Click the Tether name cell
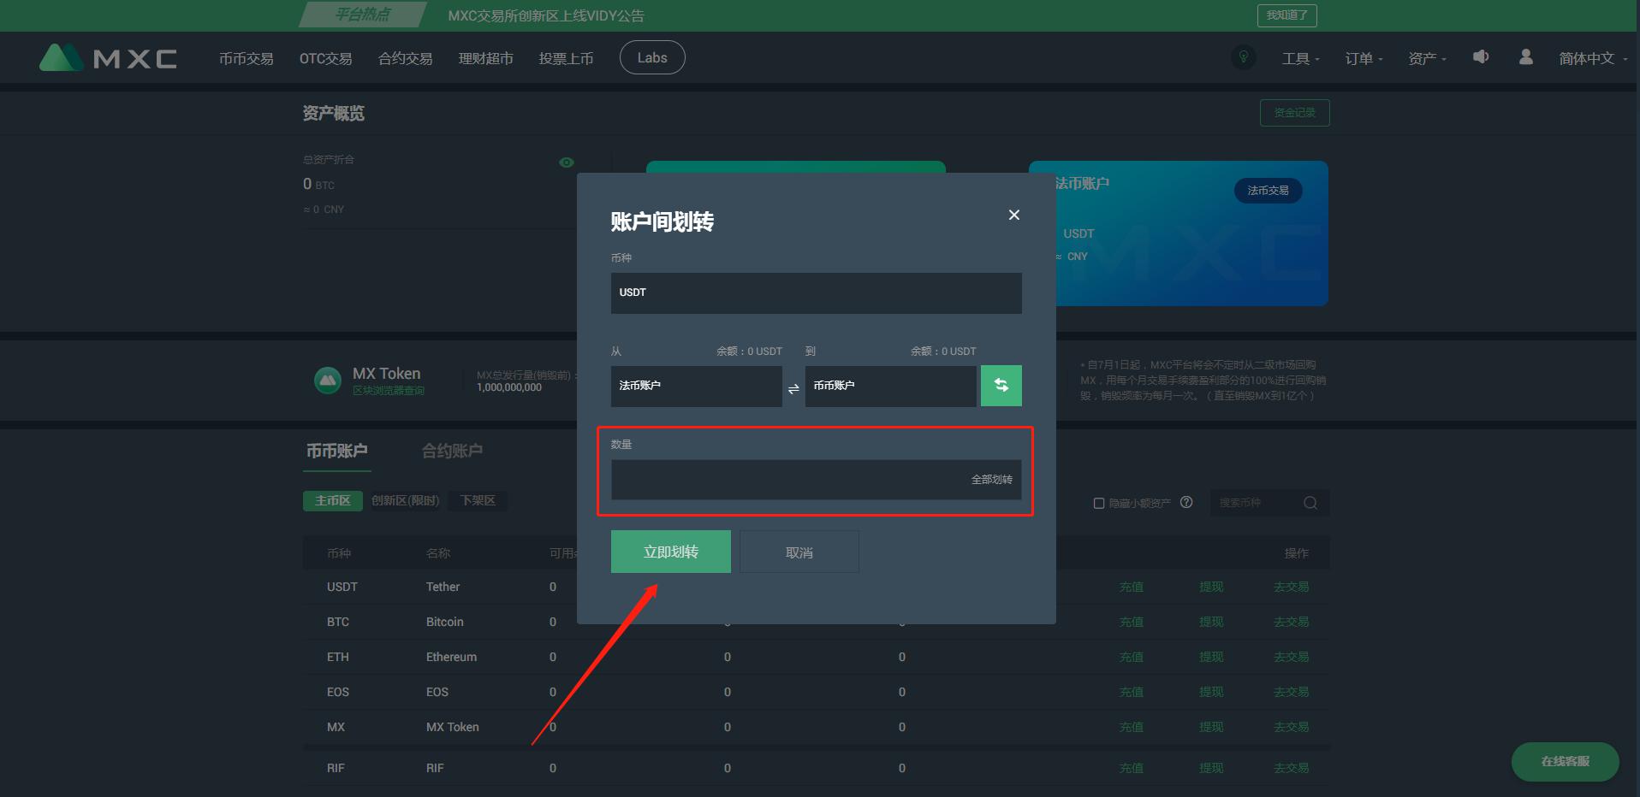The width and height of the screenshot is (1640, 797). 443,587
